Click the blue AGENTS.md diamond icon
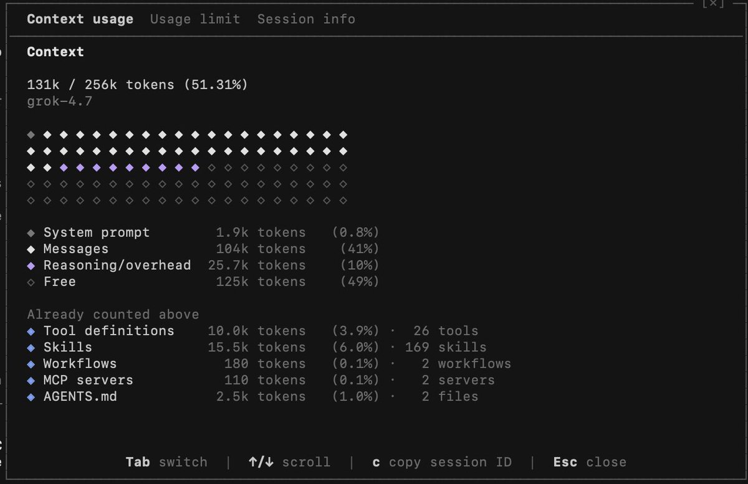The image size is (748, 484). tap(31, 397)
